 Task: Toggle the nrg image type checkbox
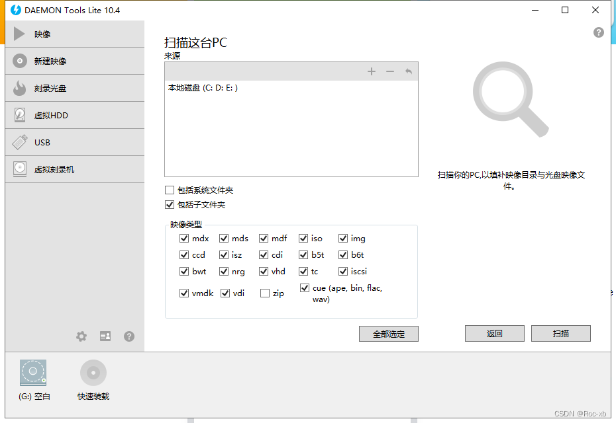[x=223, y=271]
